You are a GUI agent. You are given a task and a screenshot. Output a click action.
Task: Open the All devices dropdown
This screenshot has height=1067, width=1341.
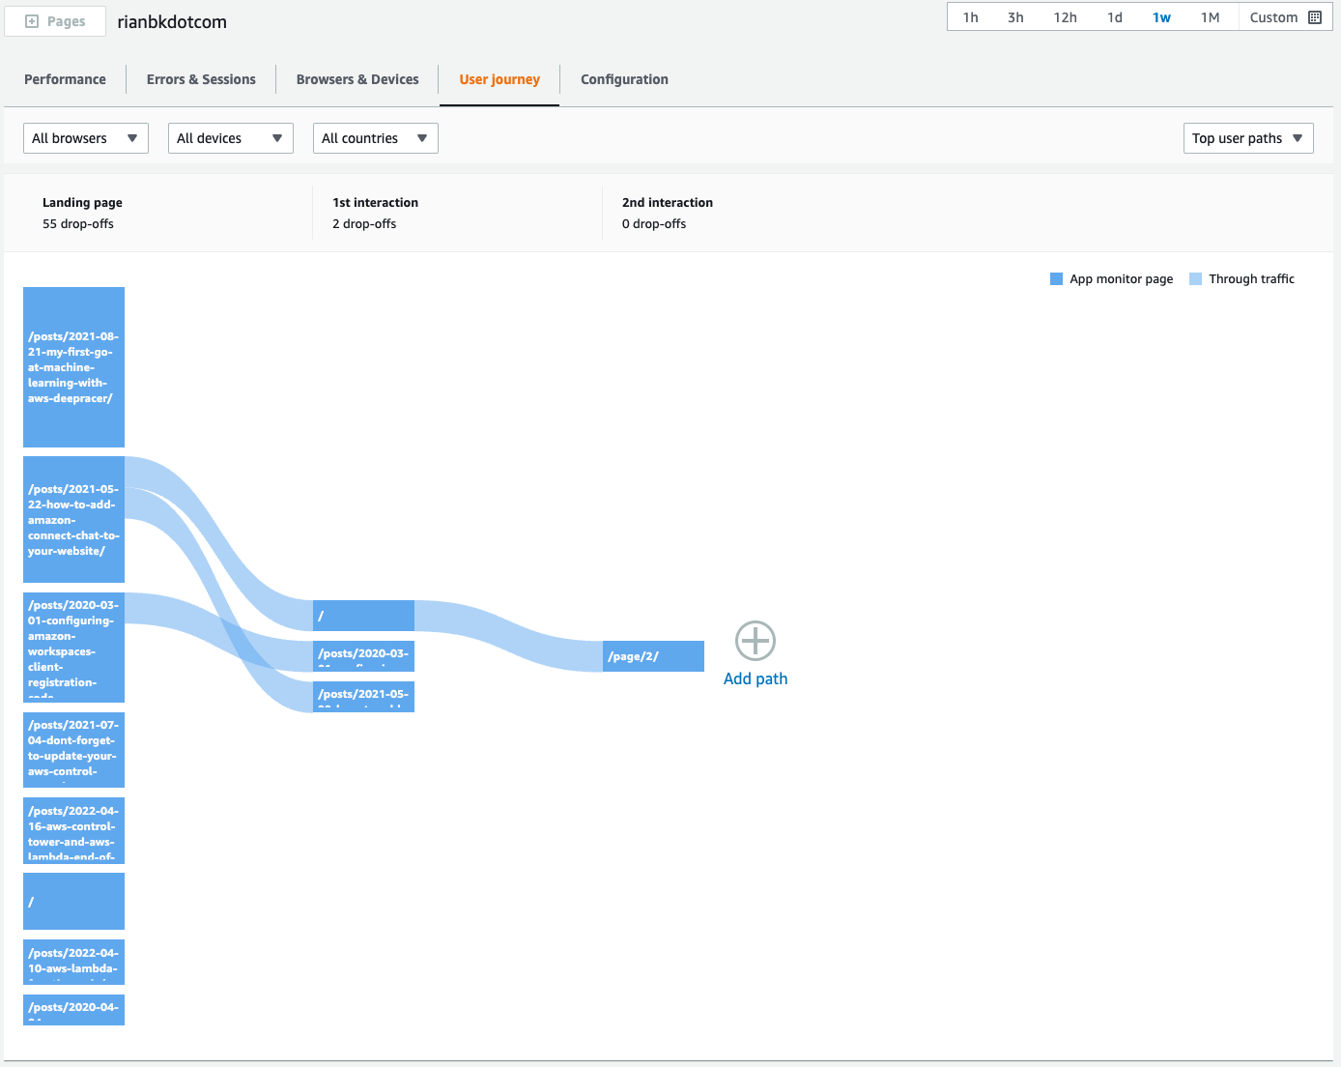[x=231, y=138]
